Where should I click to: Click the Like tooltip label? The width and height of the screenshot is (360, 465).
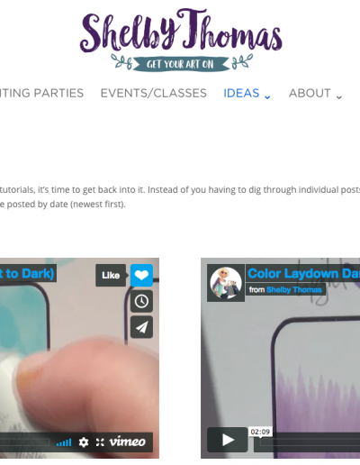pyautogui.click(x=111, y=275)
